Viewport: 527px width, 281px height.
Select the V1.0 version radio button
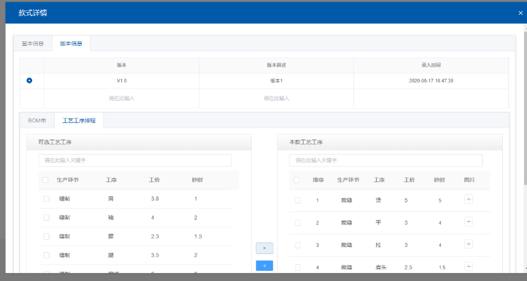pos(29,80)
